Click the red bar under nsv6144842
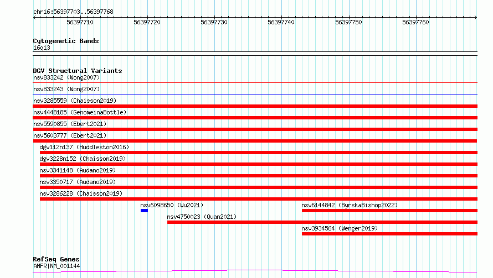This screenshot has width=493, height=278. pyautogui.click(x=389, y=211)
